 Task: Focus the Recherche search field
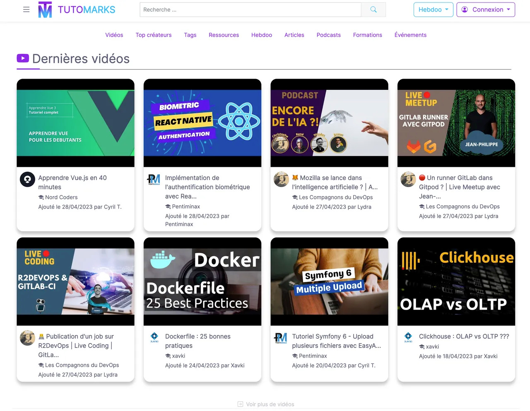pyautogui.click(x=251, y=10)
